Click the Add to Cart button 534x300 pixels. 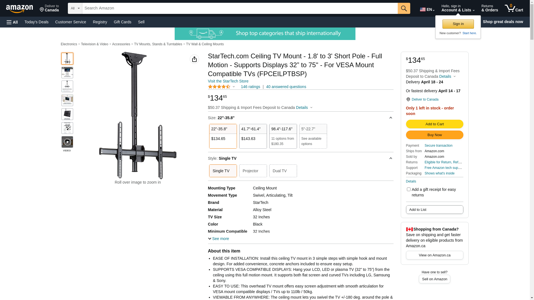click(x=434, y=124)
